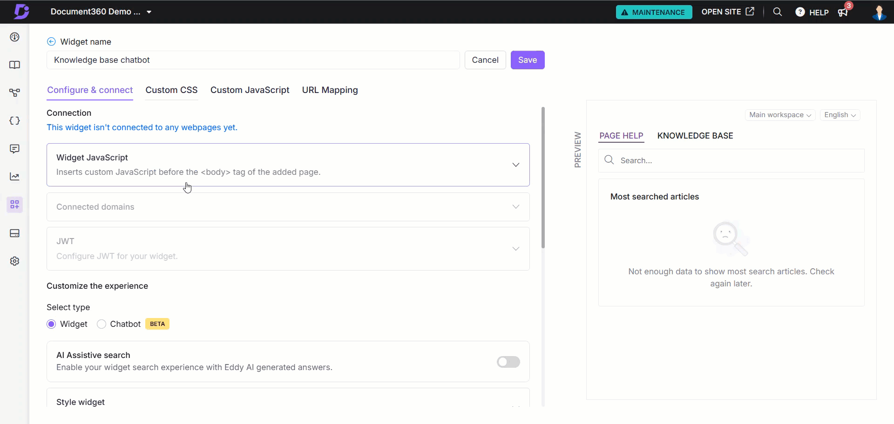The width and height of the screenshot is (894, 424).
Task: Open the Feedback comment icon in sidebar
Action: 14,149
